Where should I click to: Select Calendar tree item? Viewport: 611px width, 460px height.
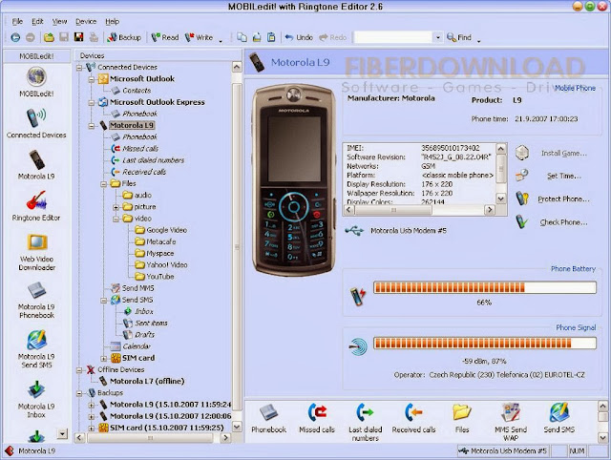point(137,346)
